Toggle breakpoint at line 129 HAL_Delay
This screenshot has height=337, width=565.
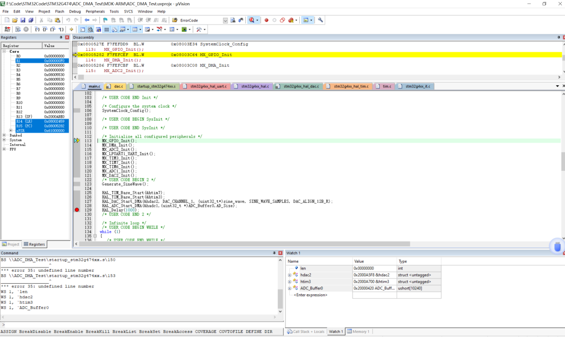click(77, 210)
